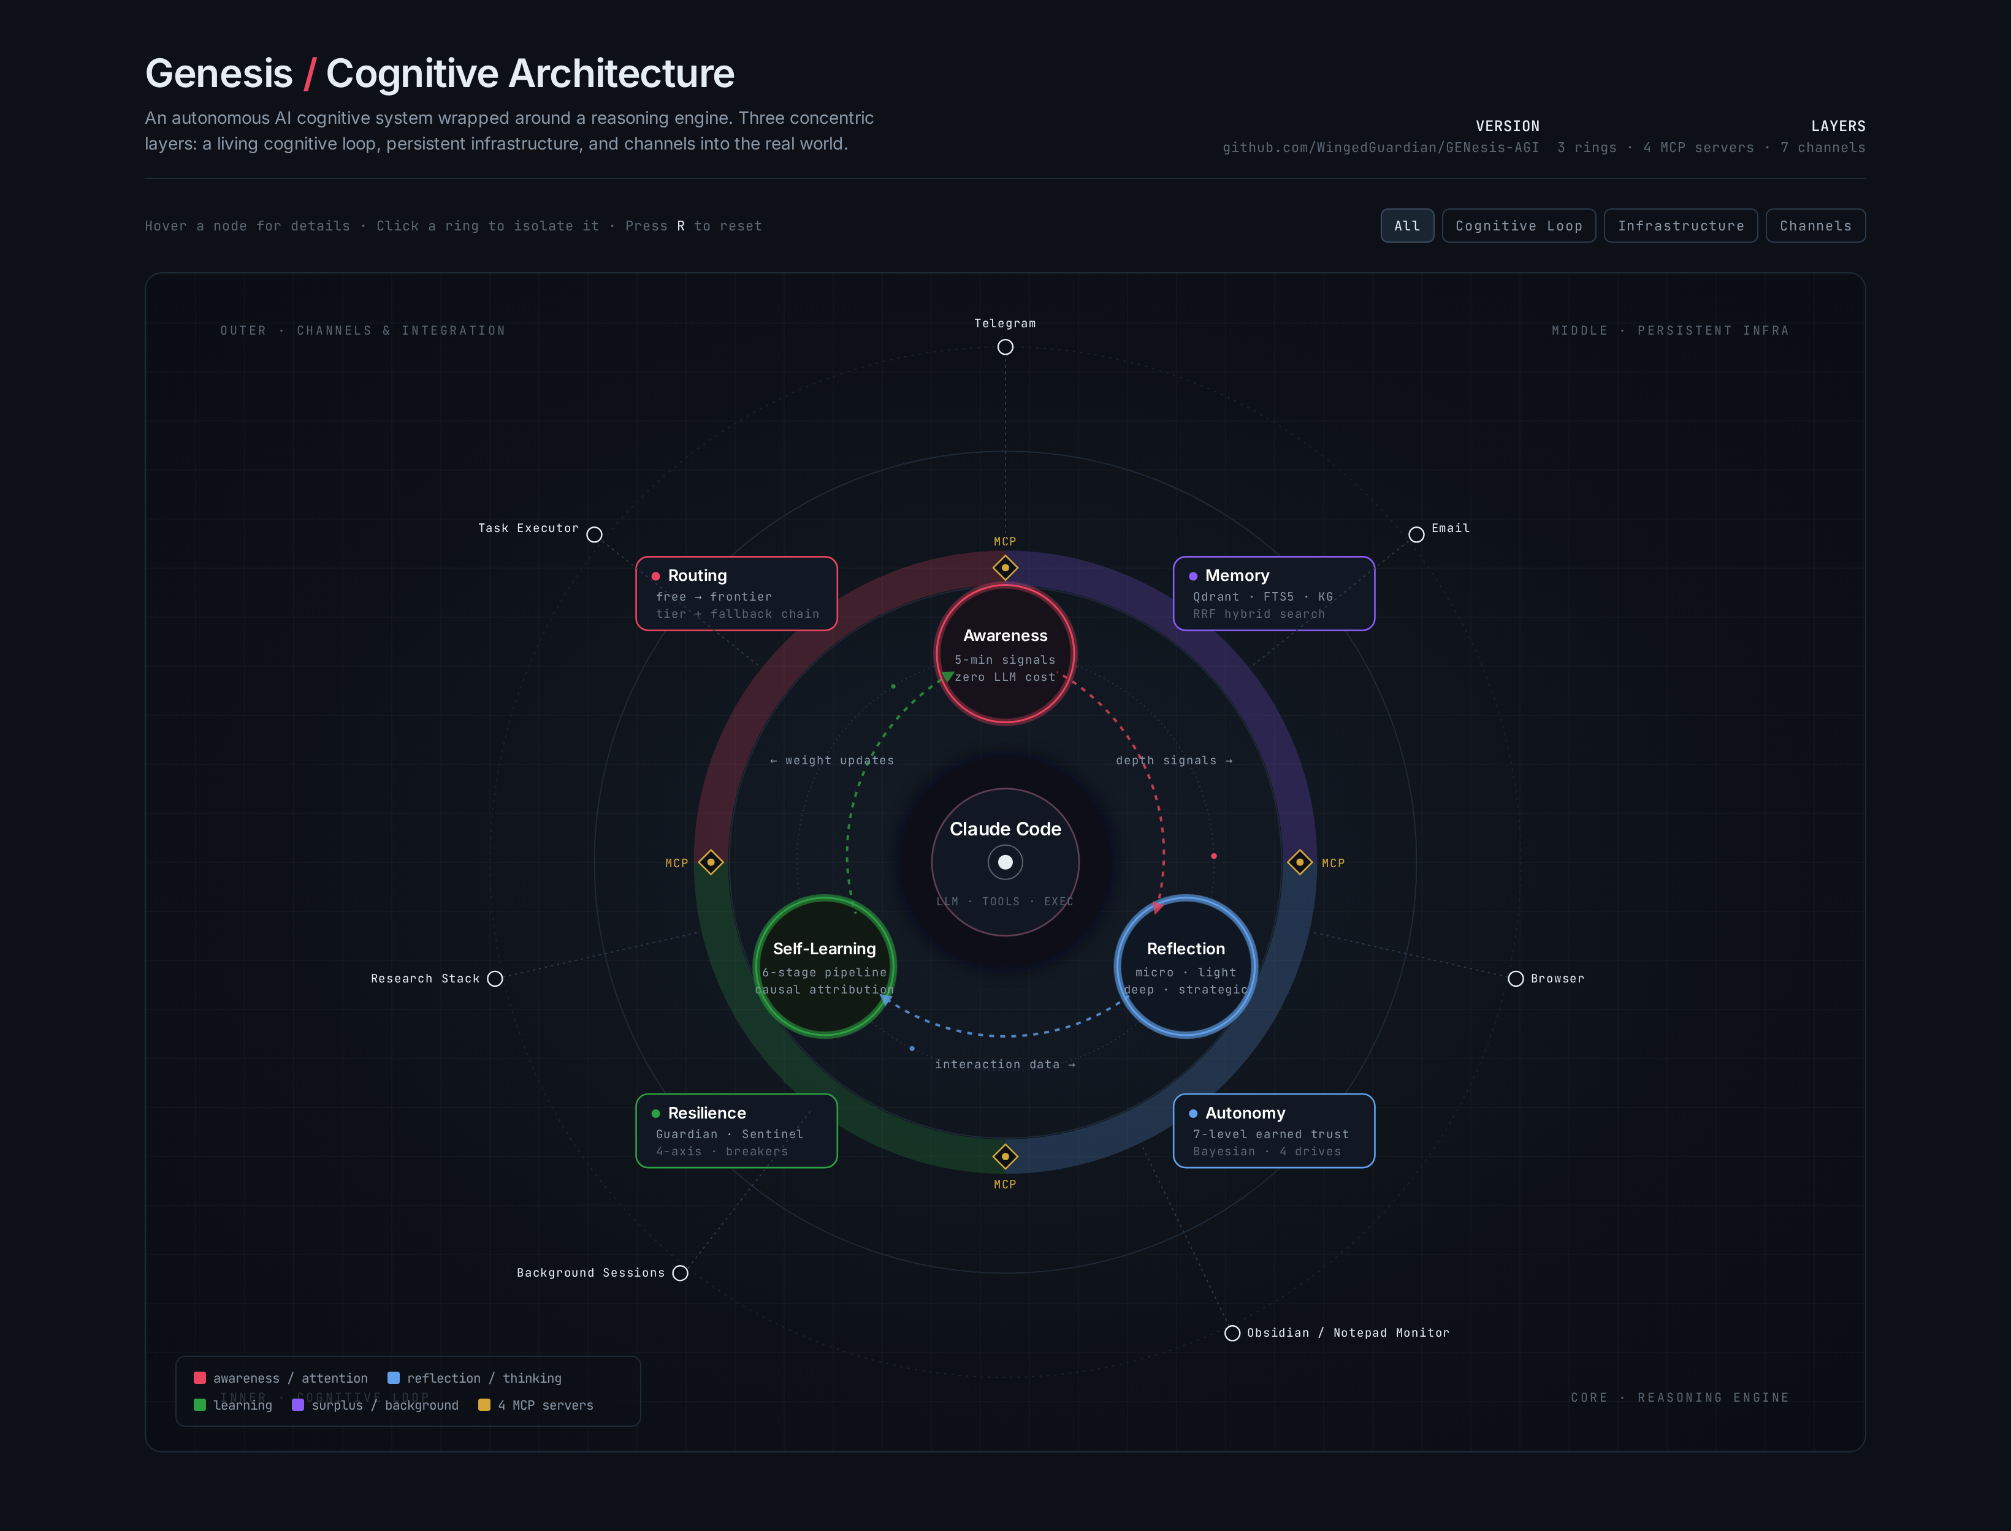
Task: Click the "CORE · REASONING ENGINE" label
Action: click(x=1679, y=1398)
